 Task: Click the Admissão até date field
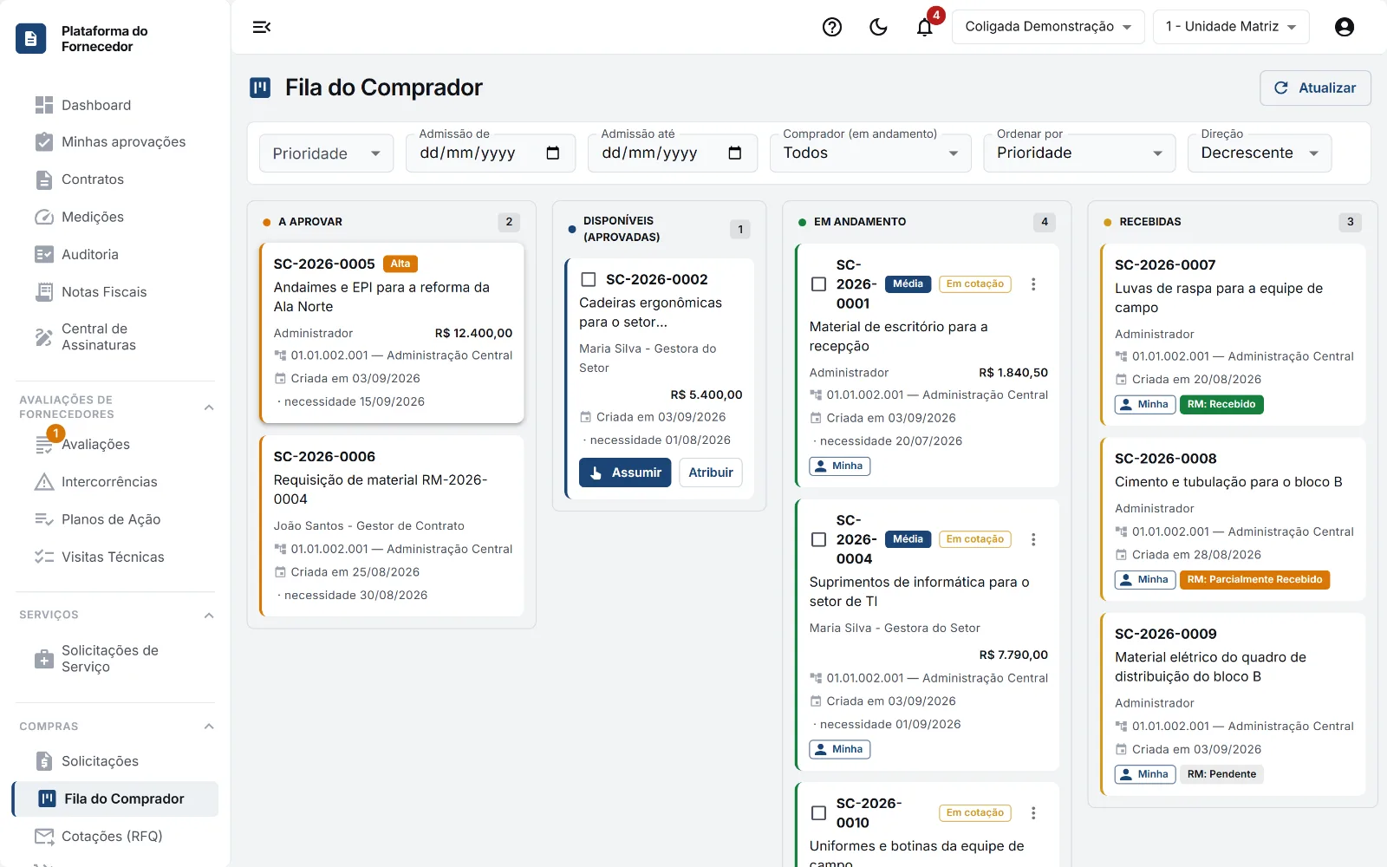673,153
